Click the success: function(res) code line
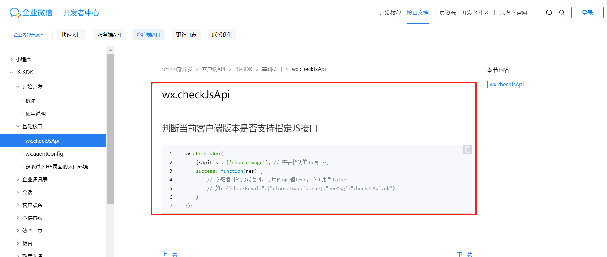The image size is (607, 257). click(229, 171)
